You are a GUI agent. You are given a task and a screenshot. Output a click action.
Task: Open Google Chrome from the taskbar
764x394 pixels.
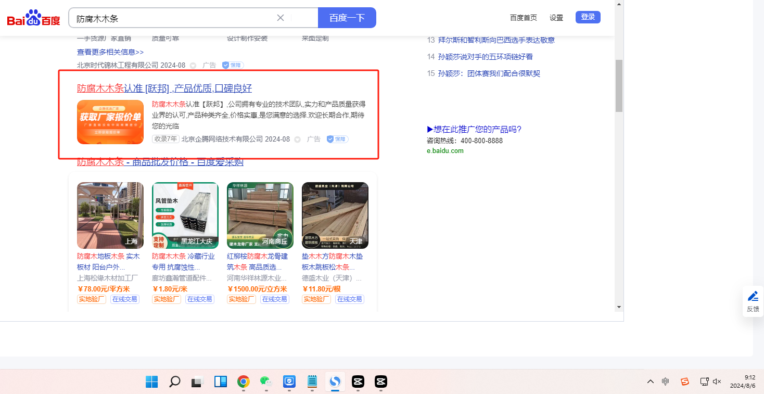click(x=243, y=382)
